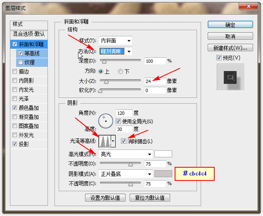This screenshot has width=263, height=216.
Task: Click the 取消 button
Action: point(230,36)
